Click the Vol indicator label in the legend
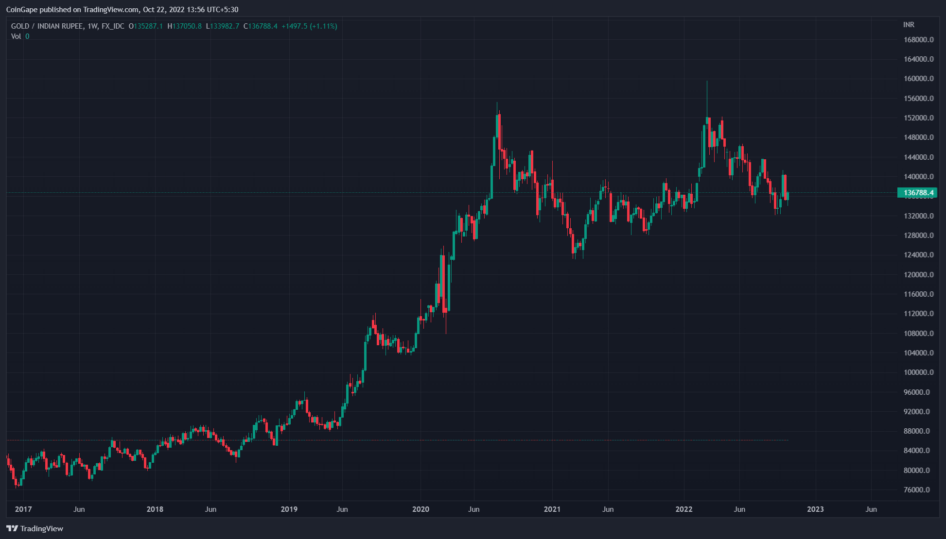Screen dimensions: 946x539 pyautogui.click(x=16, y=36)
